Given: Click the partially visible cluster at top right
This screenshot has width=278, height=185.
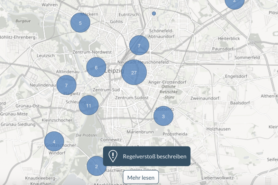Looking at the screenshot, I should pyautogui.click(x=234, y=3).
